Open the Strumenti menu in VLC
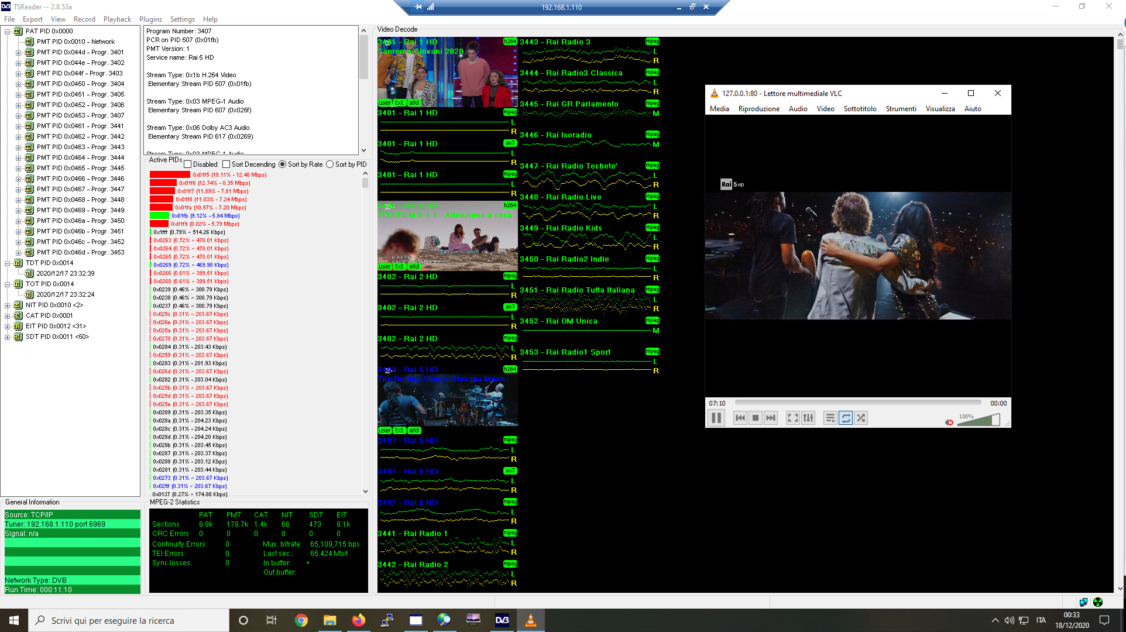 click(x=901, y=109)
